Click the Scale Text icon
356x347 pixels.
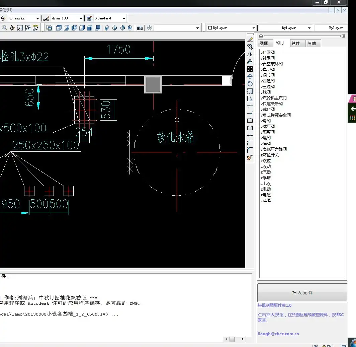click(x=20, y=28)
